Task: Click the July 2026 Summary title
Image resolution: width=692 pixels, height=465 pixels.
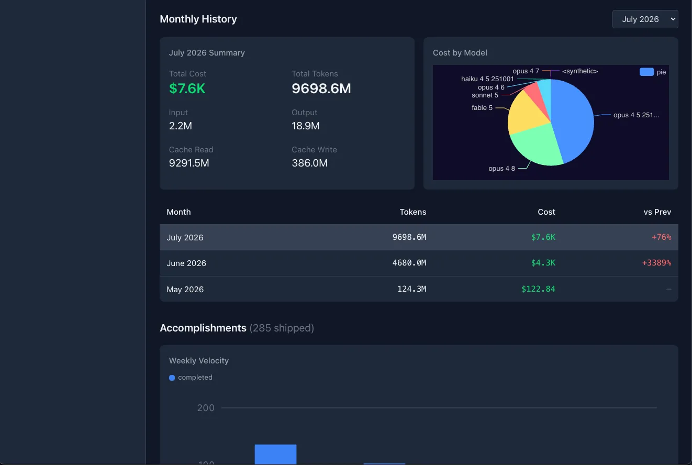Action: click(207, 53)
